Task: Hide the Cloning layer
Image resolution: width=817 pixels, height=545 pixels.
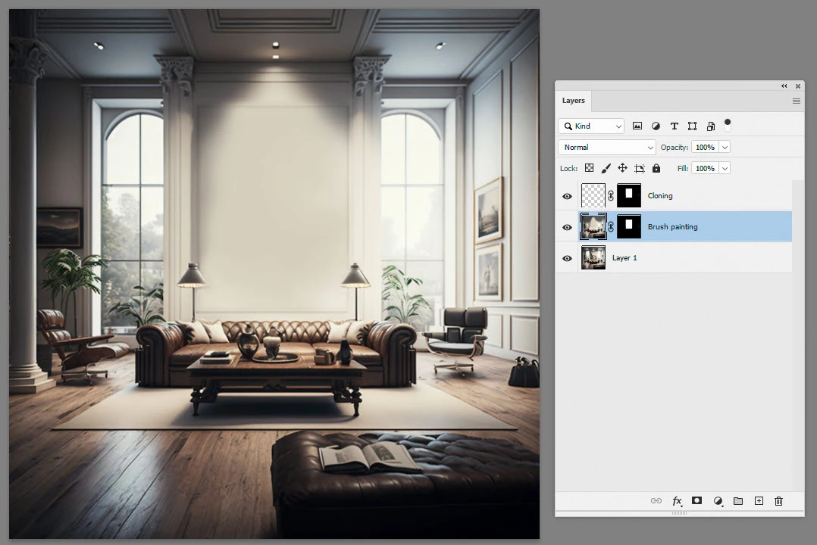Action: tap(568, 196)
